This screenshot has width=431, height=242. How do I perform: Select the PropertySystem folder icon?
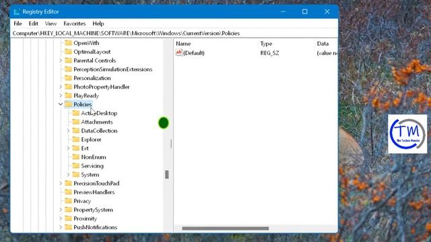(68, 210)
